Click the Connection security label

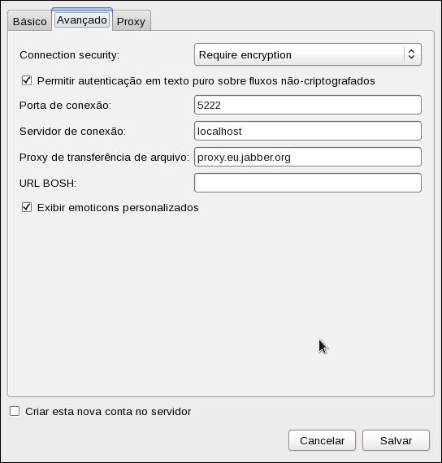click(69, 55)
